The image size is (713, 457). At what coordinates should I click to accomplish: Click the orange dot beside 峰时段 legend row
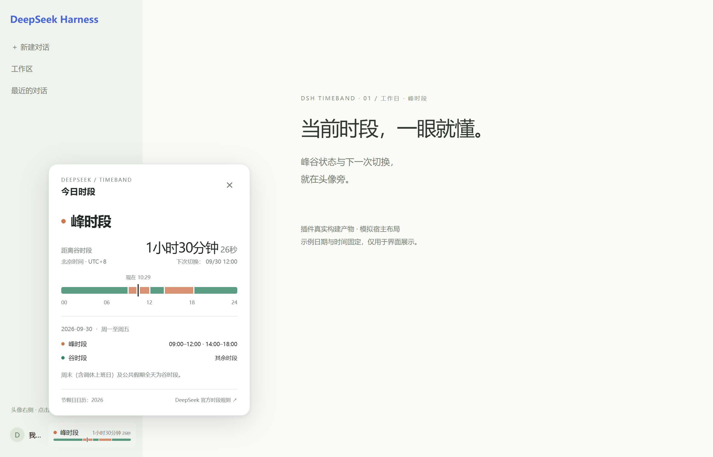coord(63,344)
